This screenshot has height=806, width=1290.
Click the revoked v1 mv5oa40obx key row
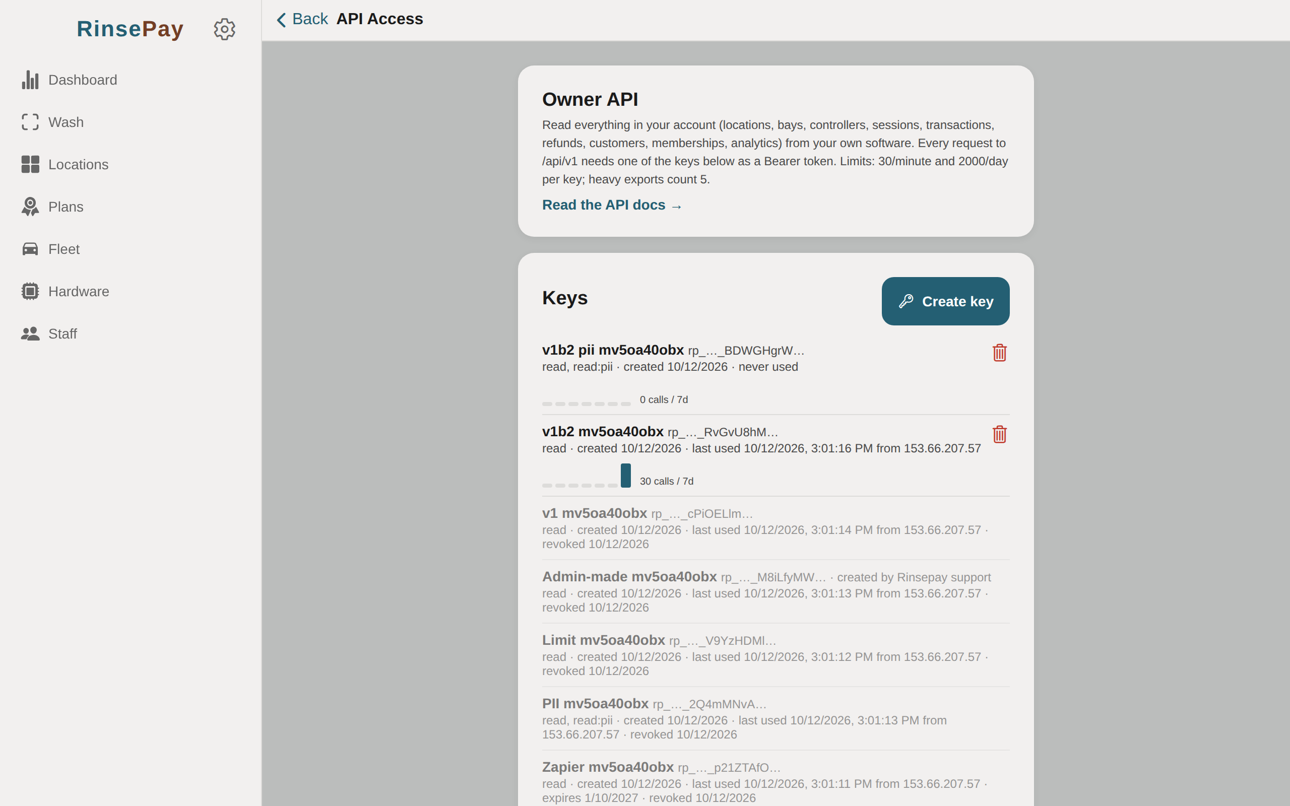click(776, 528)
